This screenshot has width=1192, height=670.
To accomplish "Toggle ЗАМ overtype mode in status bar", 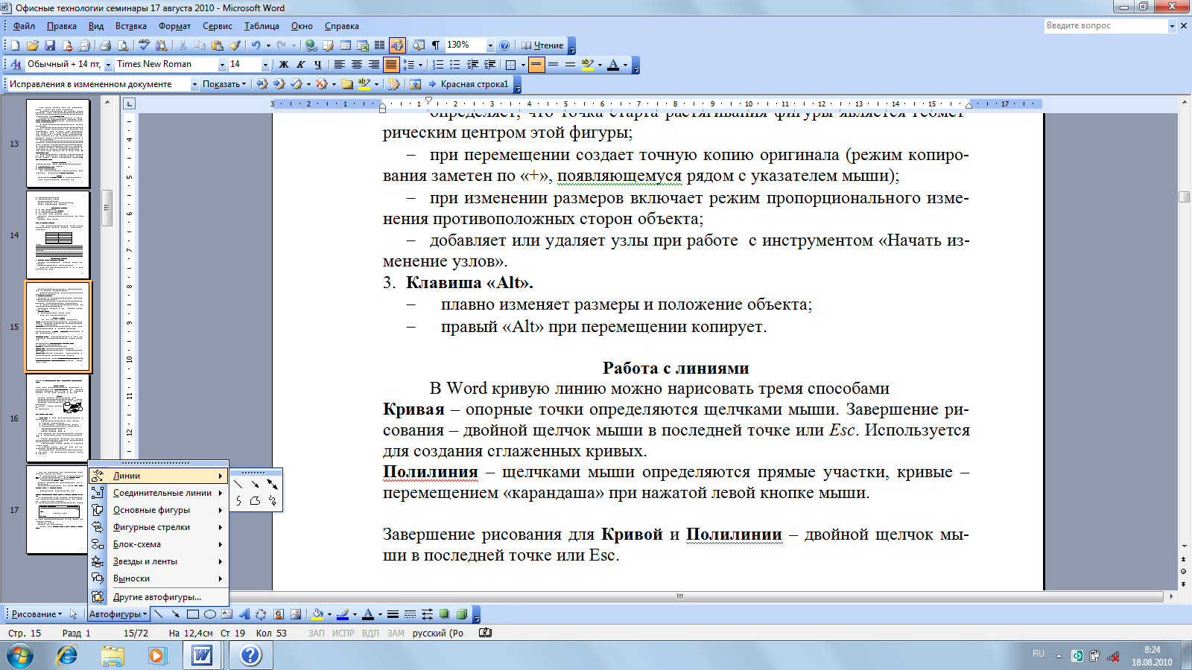I will pyautogui.click(x=396, y=634).
